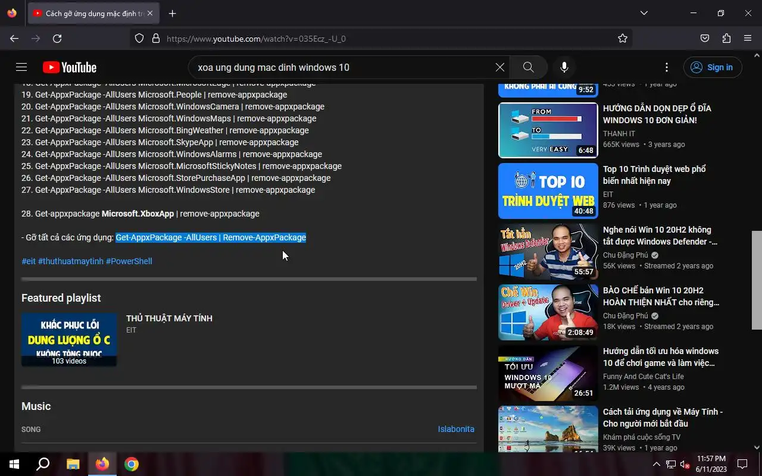This screenshot has height=476, width=762.
Task: Open Nghe nói Win 10 20H2 video title
Action: pyautogui.click(x=660, y=236)
